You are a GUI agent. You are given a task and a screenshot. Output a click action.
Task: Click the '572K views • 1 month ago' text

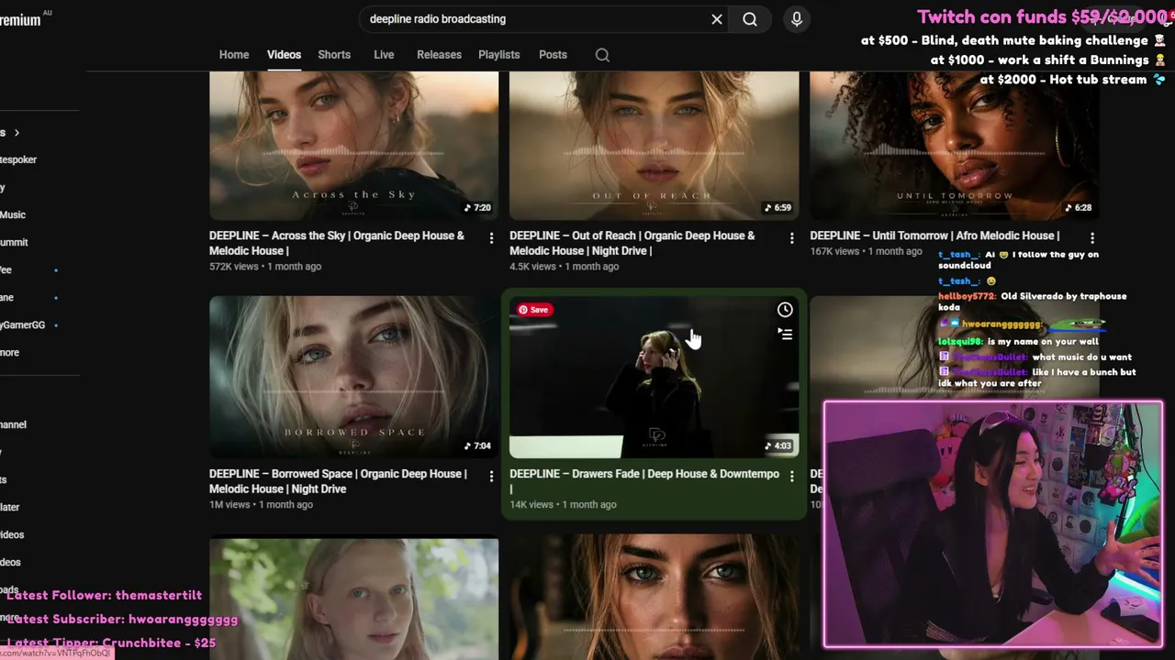(x=265, y=267)
